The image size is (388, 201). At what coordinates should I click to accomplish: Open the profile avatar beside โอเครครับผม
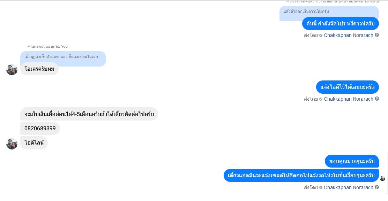point(12,70)
